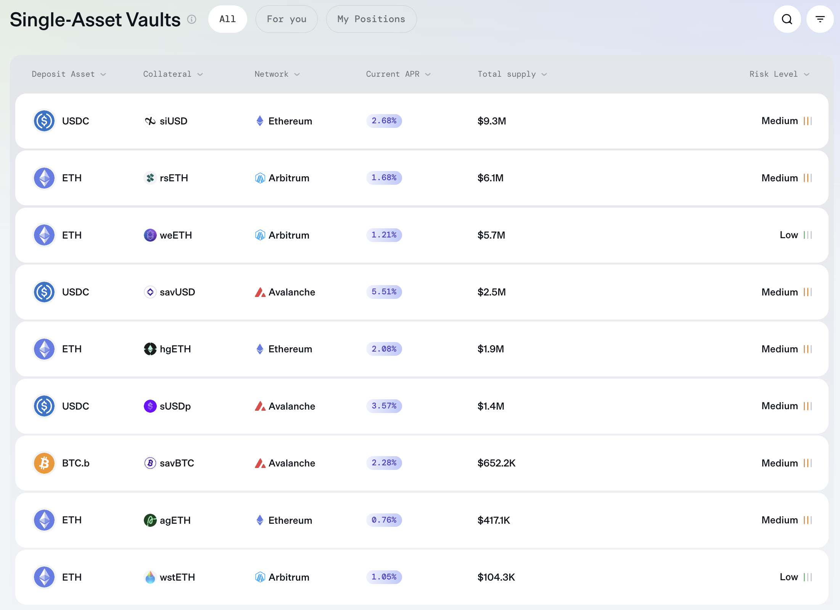The image size is (840, 610).
Task: Click the 5.51% APR badge for savUSD
Action: point(384,292)
